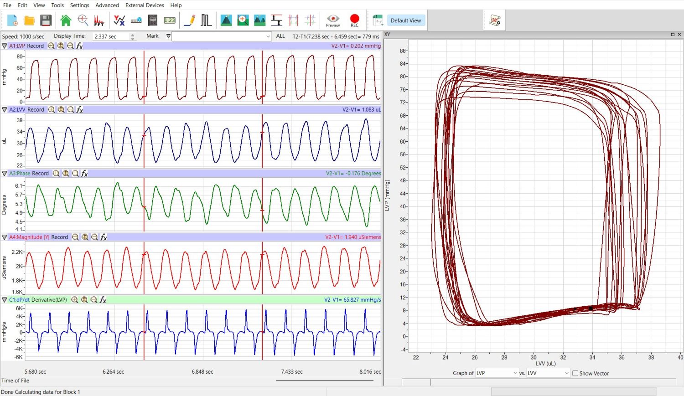This screenshot has width=684, height=396.
Task: Collapse the A1:LVP channel triangle
Action: (x=5, y=46)
